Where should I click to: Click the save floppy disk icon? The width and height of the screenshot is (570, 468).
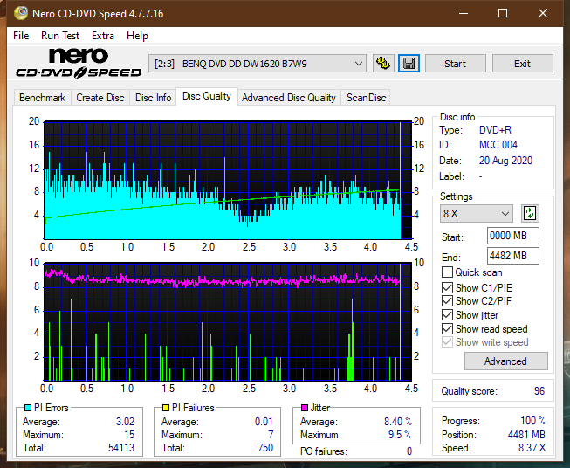coord(409,64)
